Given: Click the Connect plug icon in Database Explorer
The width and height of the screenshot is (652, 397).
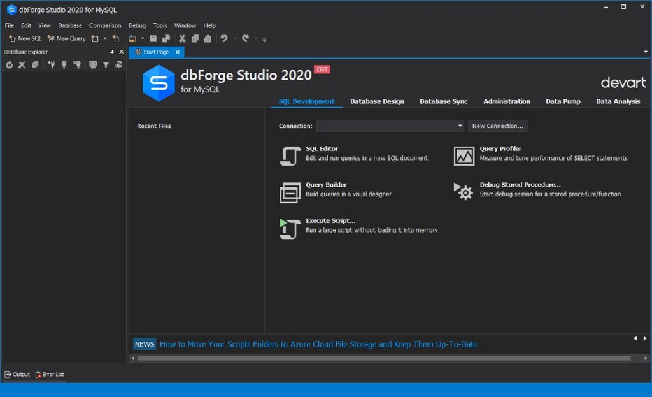Looking at the screenshot, I should coord(64,64).
